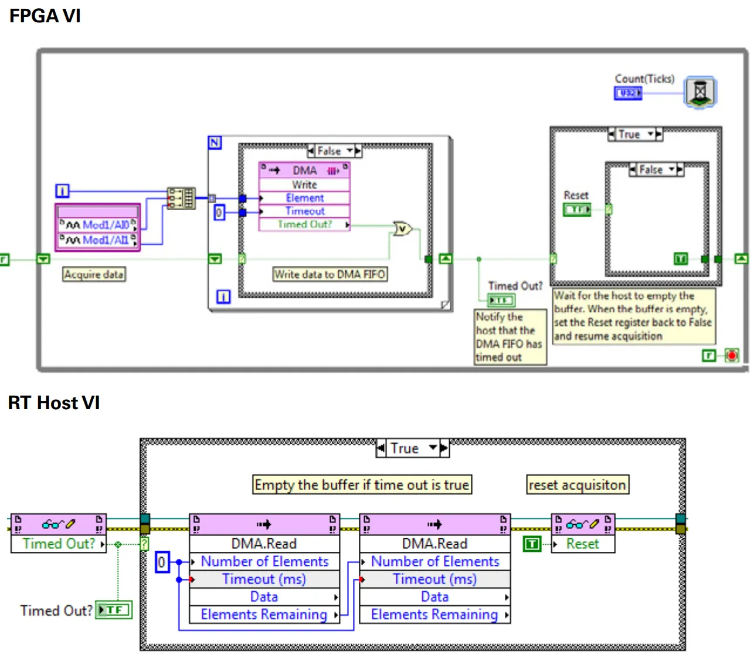Screen dimensions: 754x661
Task: Click the red stop condition terminal
Action: tap(732, 355)
